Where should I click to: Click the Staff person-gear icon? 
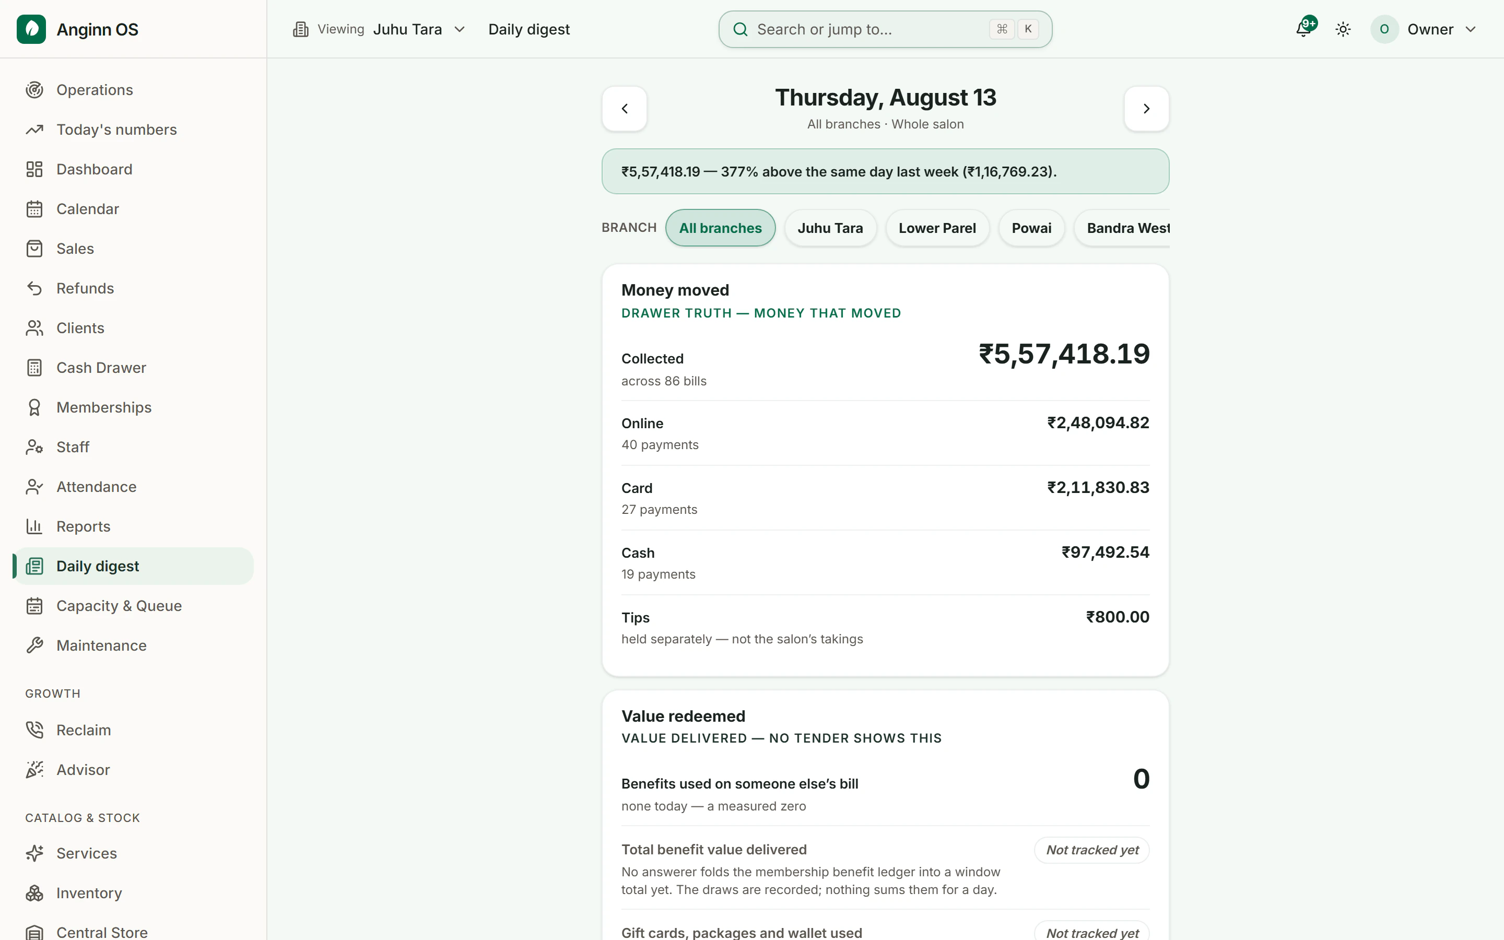click(x=35, y=447)
